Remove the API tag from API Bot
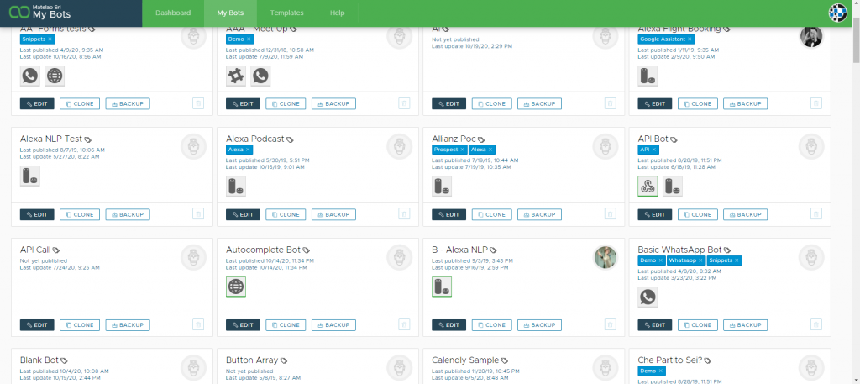This screenshot has width=860, height=384. (653, 150)
